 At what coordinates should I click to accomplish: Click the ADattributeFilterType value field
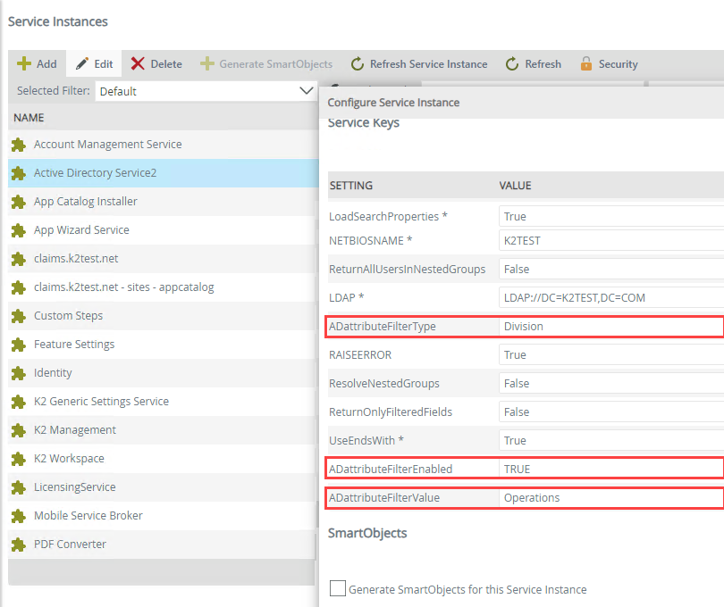coord(610,327)
